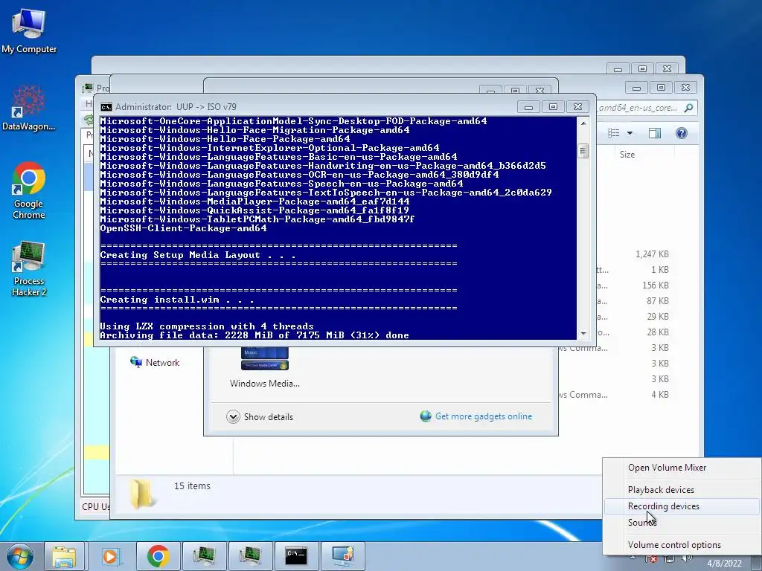Screen dimensions: 762x571
Task: Click the cmd scrollbar down arrow
Action: point(583,334)
